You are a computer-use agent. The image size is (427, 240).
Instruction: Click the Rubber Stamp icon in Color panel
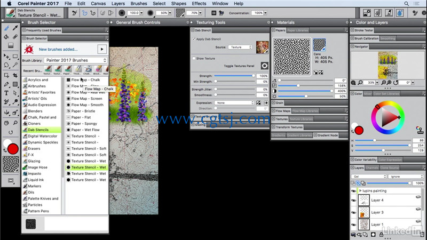click(x=420, y=130)
